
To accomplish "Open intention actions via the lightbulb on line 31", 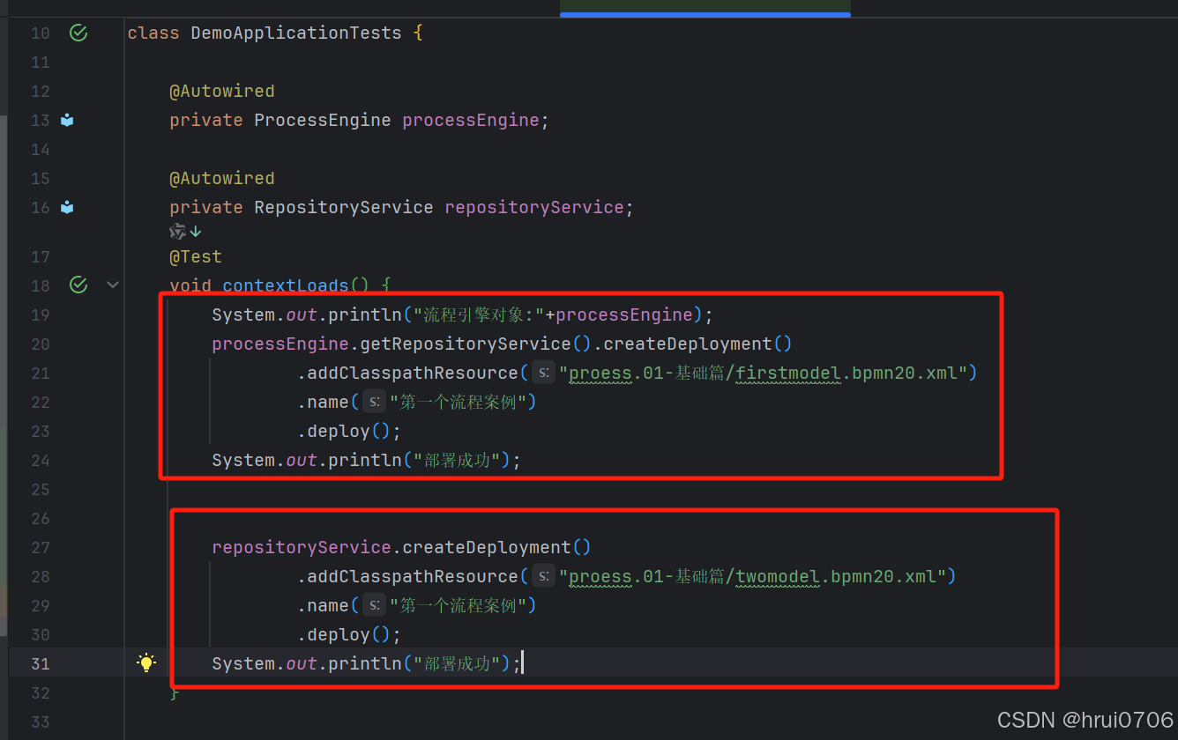I will point(146,662).
